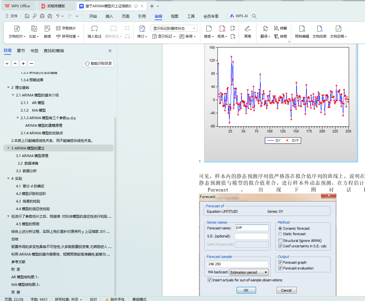Switch to the 视图 ribbon tab

175,16
